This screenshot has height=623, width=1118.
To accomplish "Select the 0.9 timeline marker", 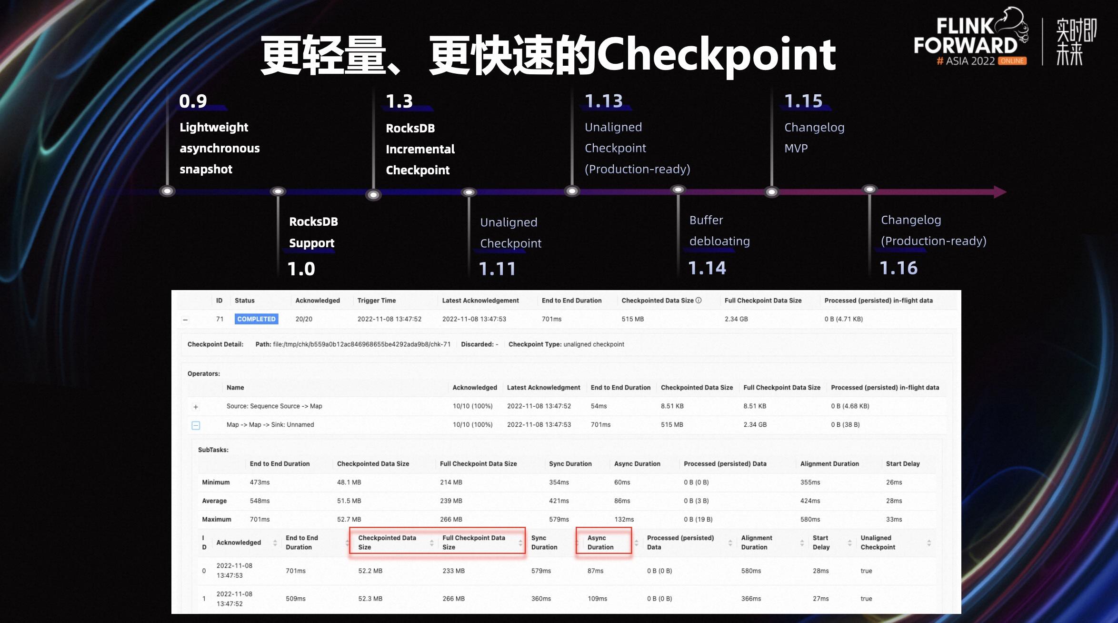I will 168,190.
